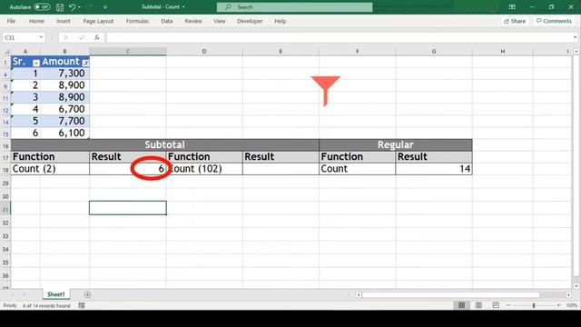Click the Cancel entry X icon
Image resolution: width=581 pixels, height=327 pixels.
[x=65, y=37]
